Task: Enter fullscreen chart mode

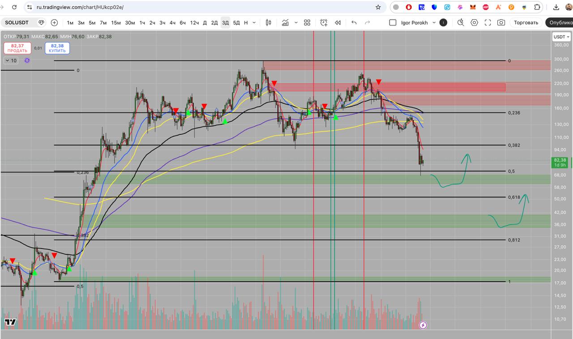Action: coord(488,22)
